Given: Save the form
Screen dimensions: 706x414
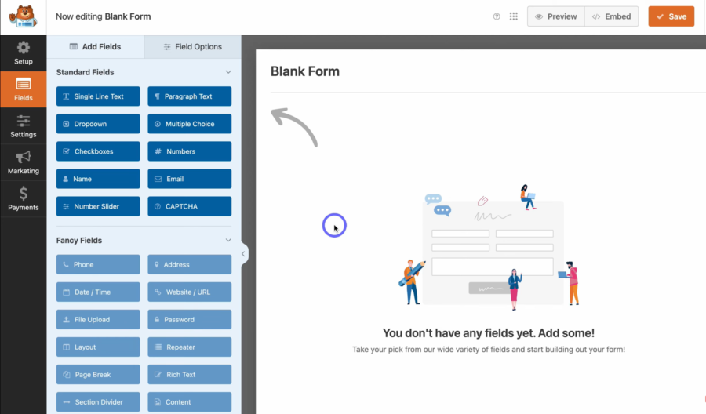Looking at the screenshot, I should point(671,16).
